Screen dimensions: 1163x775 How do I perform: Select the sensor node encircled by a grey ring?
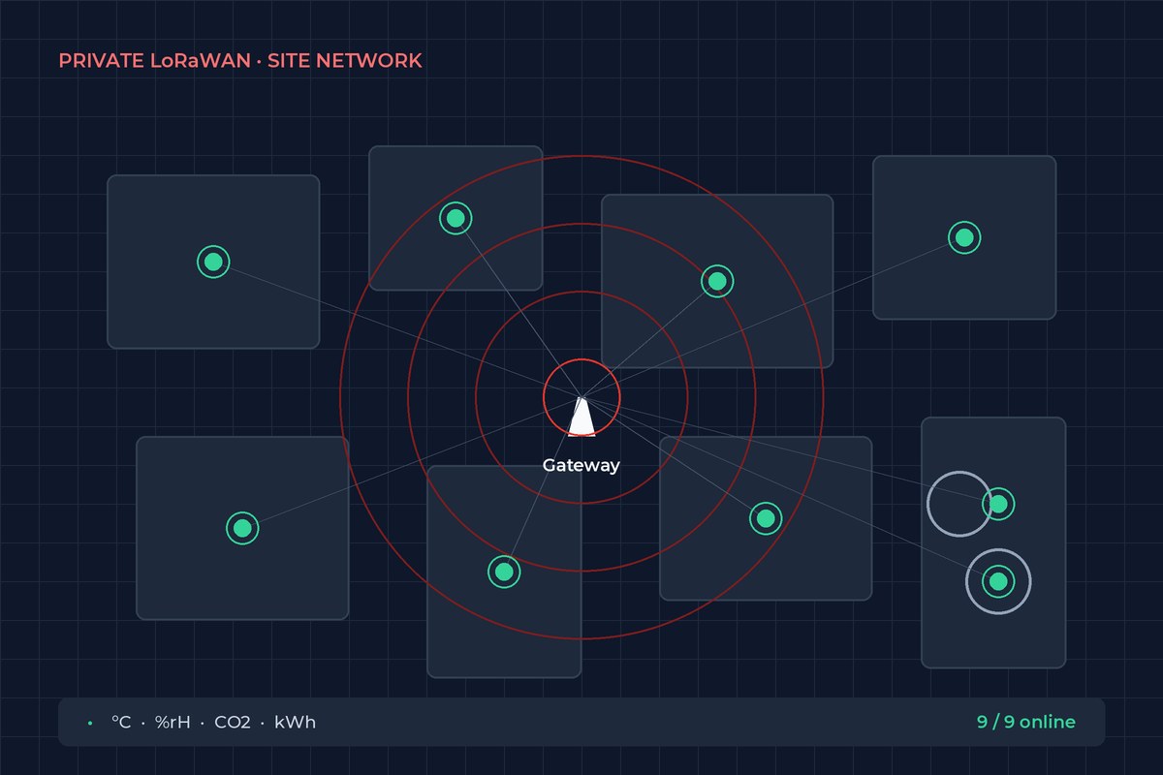pyautogui.click(x=998, y=581)
